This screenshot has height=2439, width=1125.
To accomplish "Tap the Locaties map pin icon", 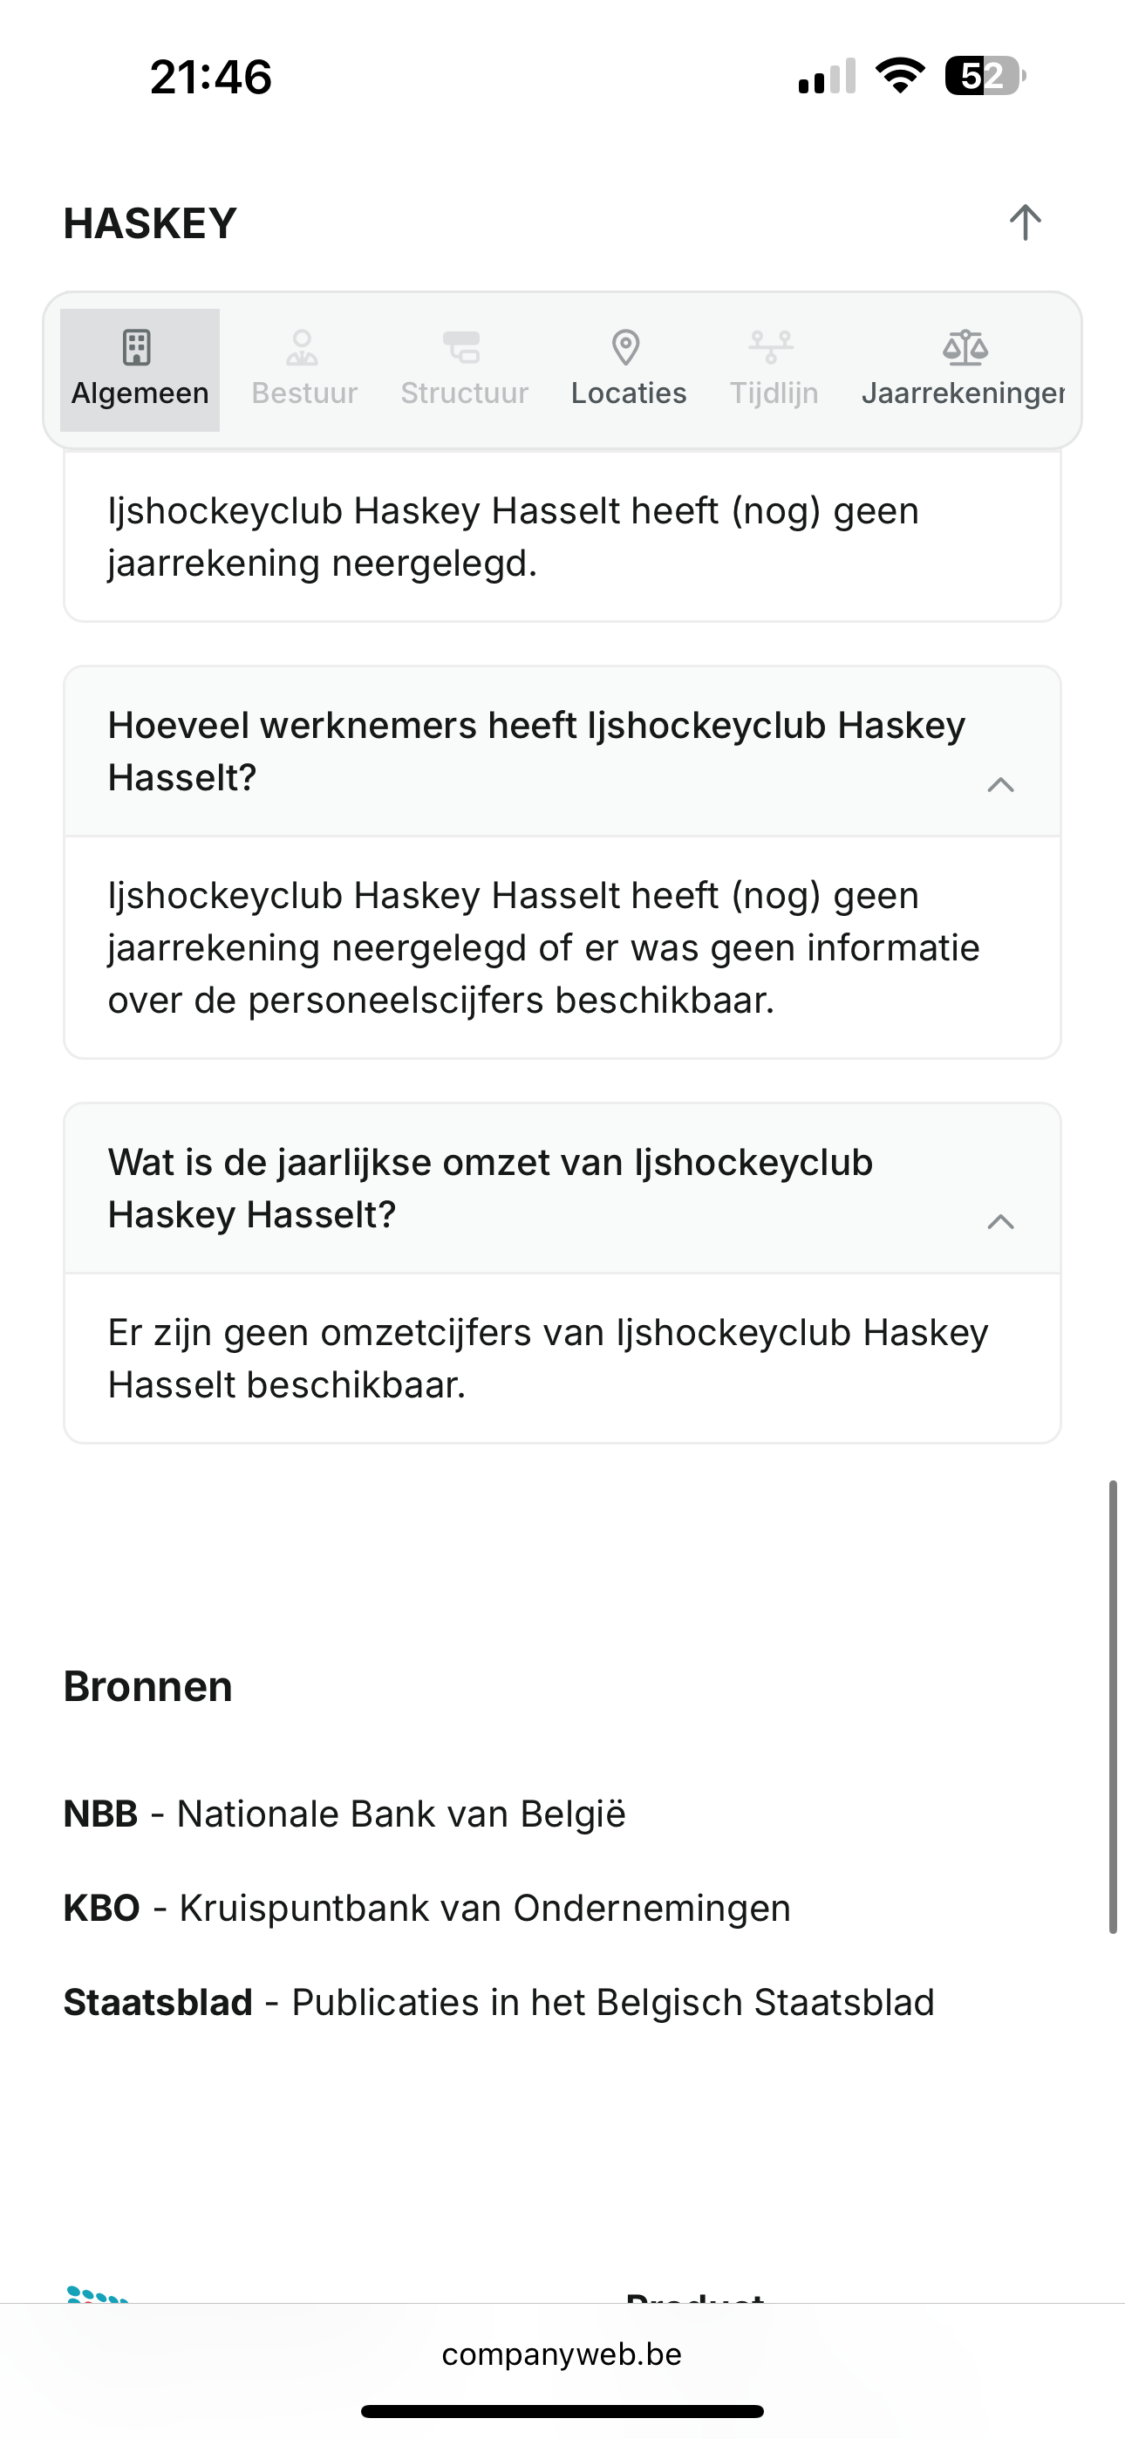I will (626, 347).
